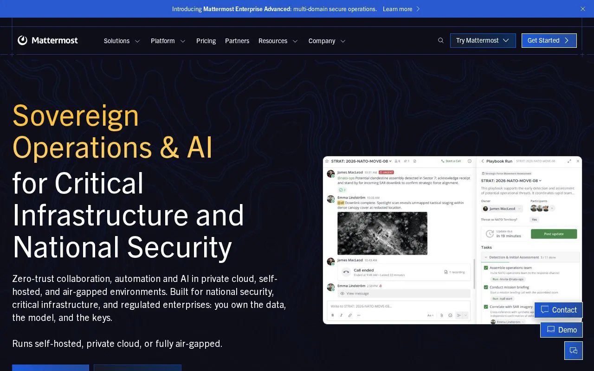
Task: Click the Call ended phone icon
Action: coord(346,272)
